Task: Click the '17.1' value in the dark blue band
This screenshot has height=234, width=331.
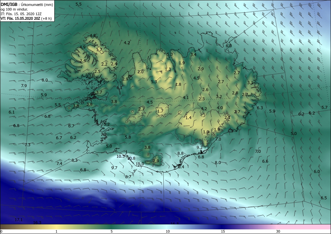Action: pos(19,220)
